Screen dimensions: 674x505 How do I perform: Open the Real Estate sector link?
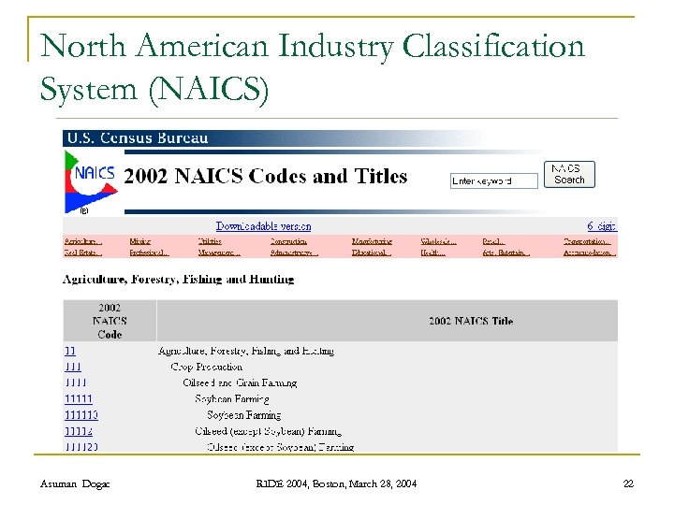[x=83, y=252]
